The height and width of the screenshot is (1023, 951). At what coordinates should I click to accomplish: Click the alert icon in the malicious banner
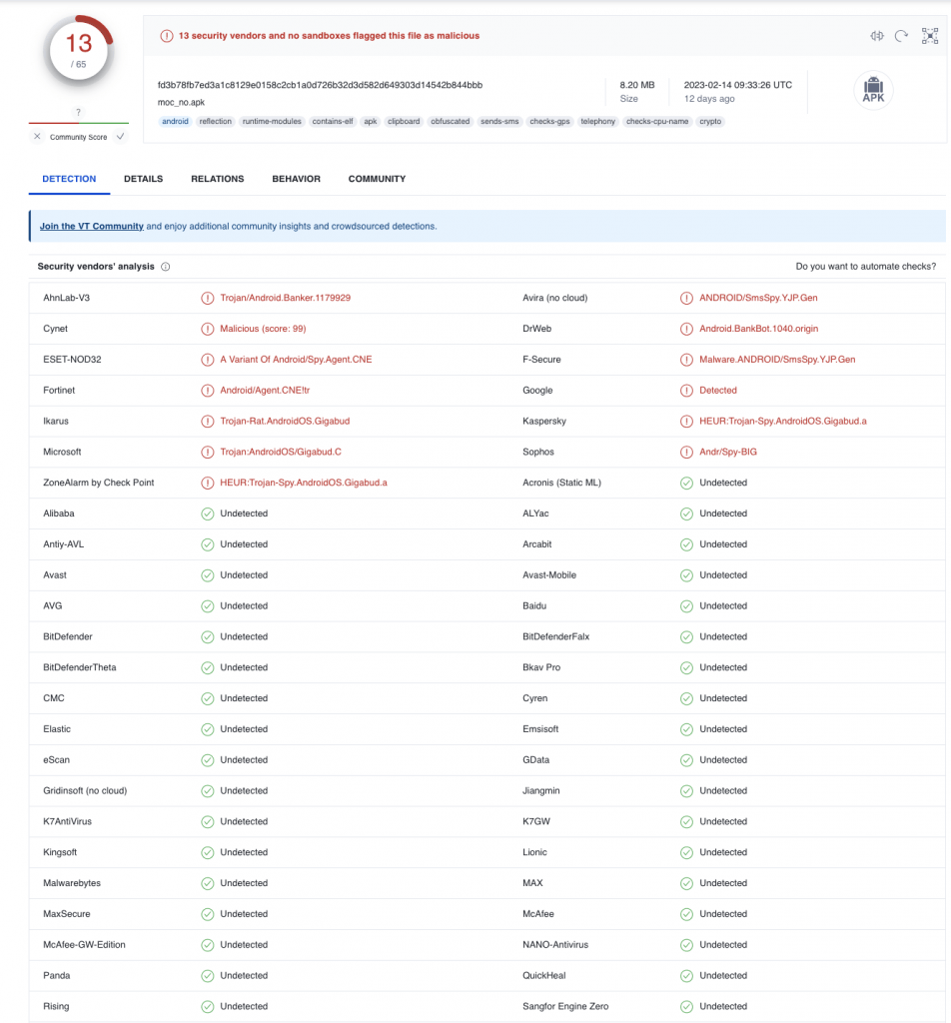click(x=167, y=36)
